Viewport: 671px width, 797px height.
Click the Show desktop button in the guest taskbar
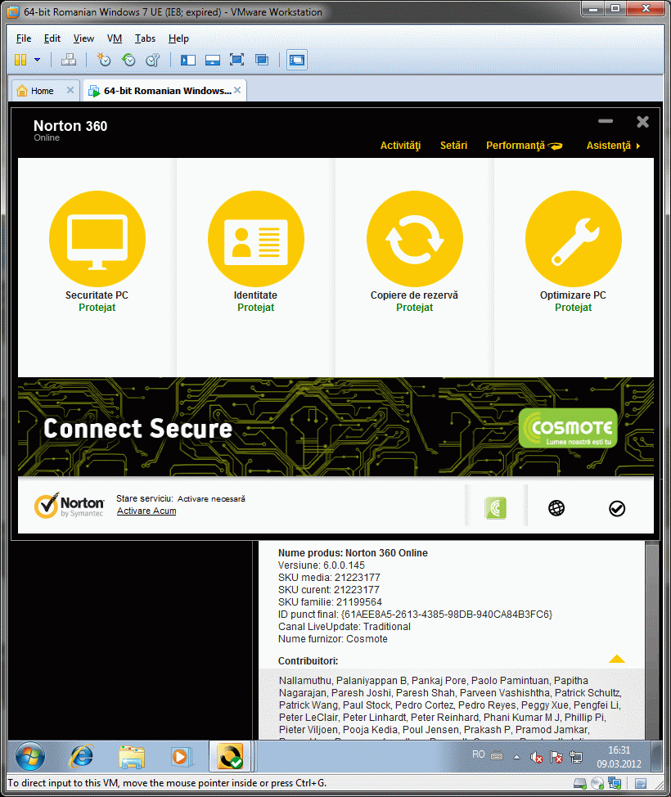[657, 756]
